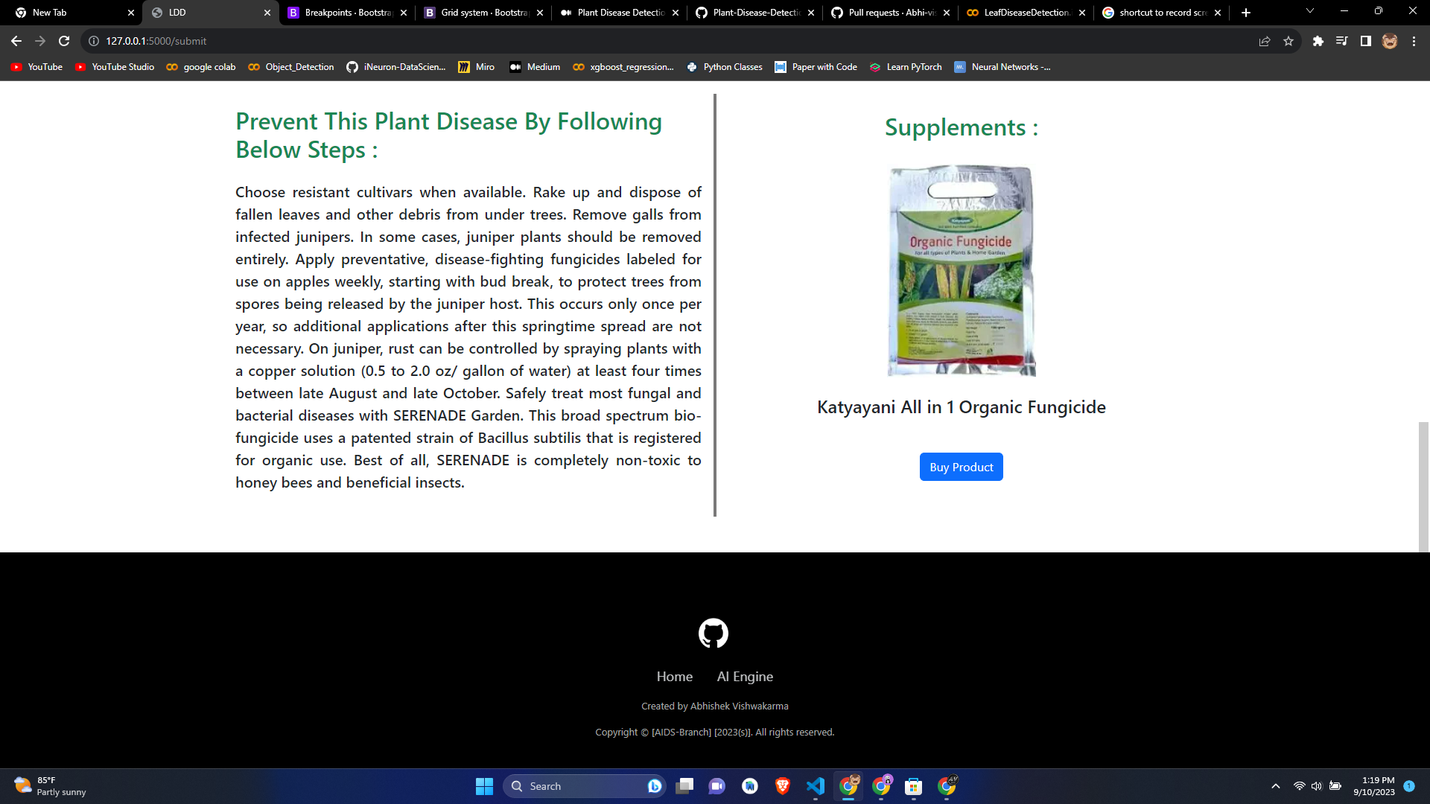This screenshot has height=804, width=1430.
Task: Click the Organic Fungicide product image
Action: click(x=961, y=269)
